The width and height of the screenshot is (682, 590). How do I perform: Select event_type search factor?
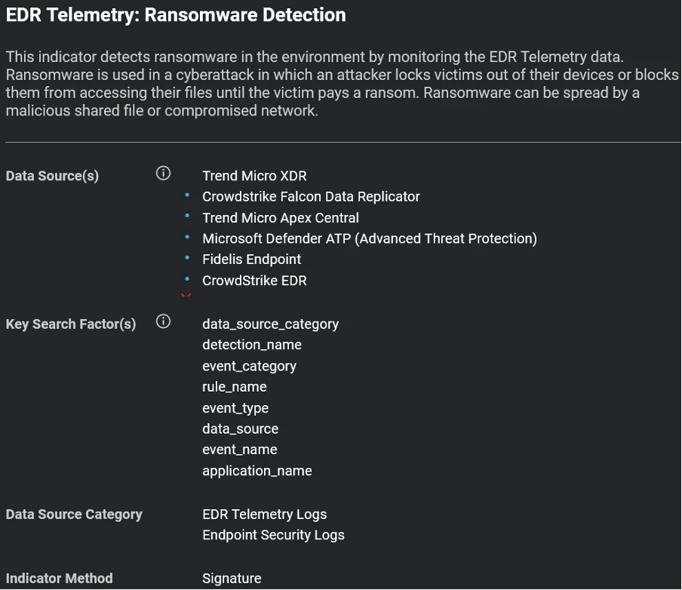pos(235,408)
